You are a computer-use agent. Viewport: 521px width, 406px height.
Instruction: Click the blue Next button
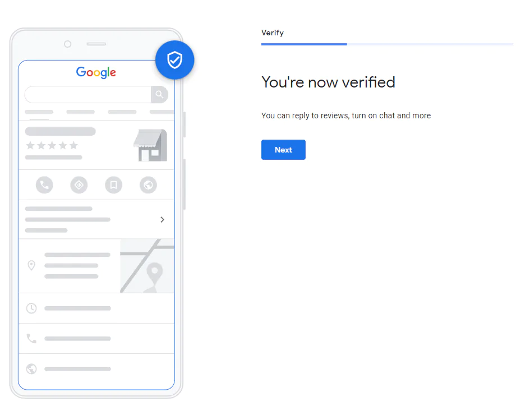283,150
